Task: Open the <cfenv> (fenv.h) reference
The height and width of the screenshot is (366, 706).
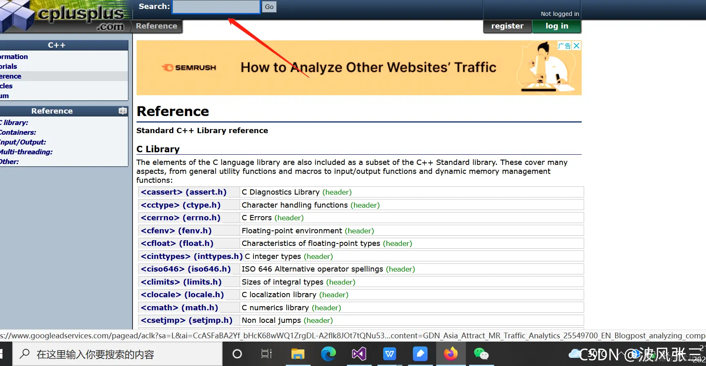Action: click(176, 231)
